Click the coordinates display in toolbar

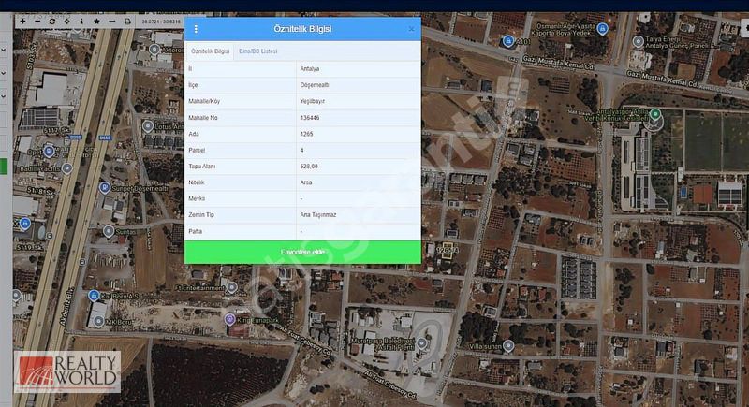(161, 21)
